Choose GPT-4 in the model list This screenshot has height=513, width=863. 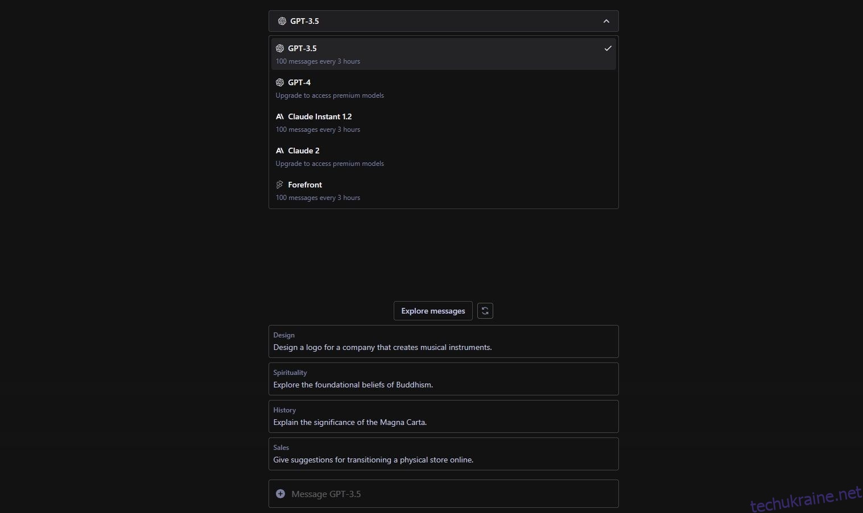[443, 88]
